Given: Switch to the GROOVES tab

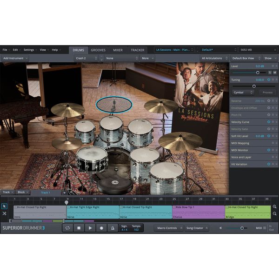Looking at the screenshot, I should [98, 50].
